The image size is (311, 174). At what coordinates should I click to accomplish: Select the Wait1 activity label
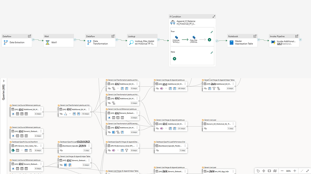[x=54, y=43]
